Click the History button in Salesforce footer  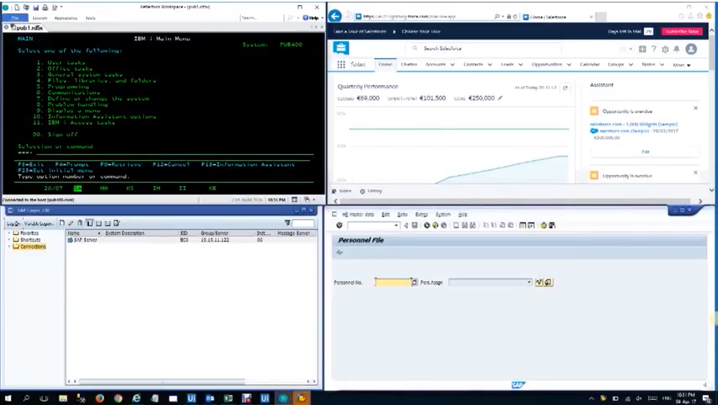371,191
